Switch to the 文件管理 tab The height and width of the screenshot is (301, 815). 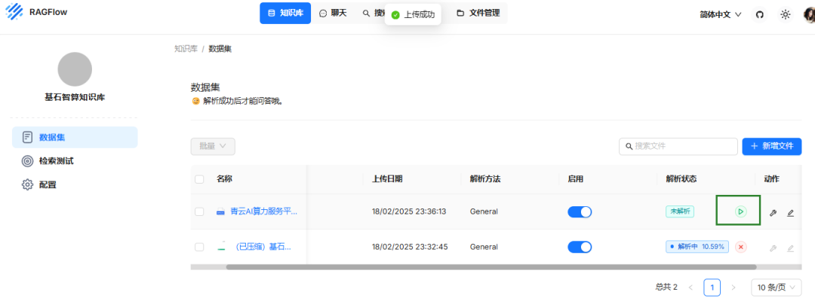pos(478,13)
